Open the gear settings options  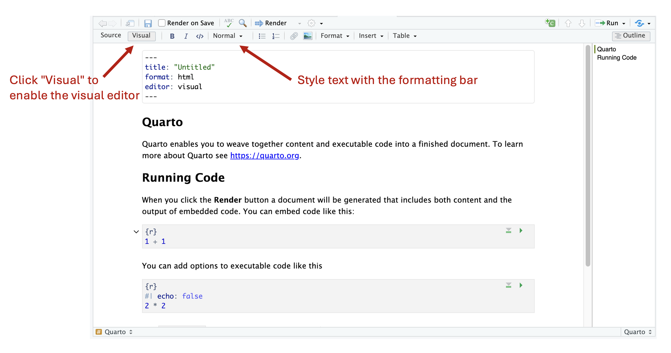click(x=311, y=23)
